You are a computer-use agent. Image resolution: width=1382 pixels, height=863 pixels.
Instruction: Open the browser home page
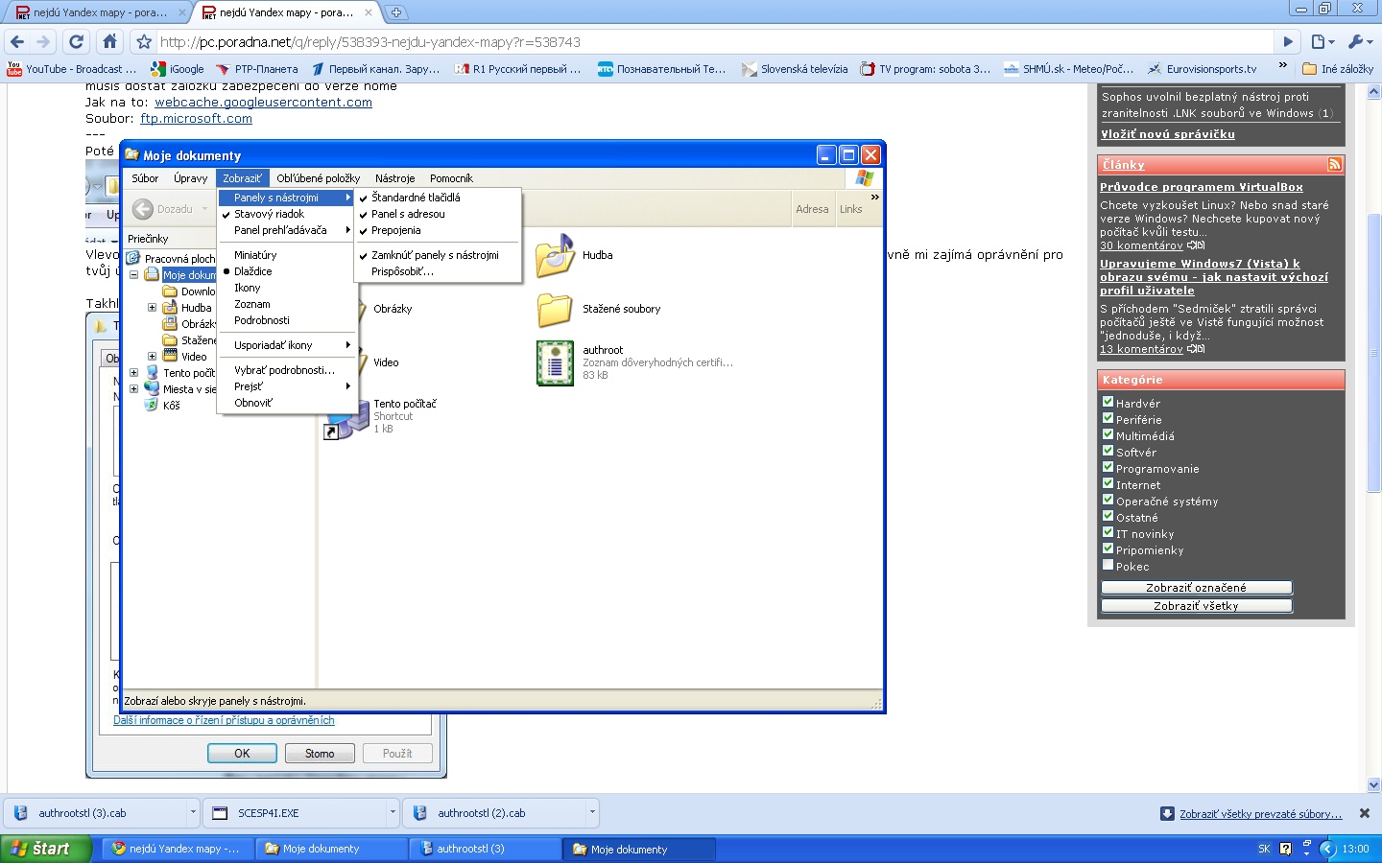click(x=109, y=42)
